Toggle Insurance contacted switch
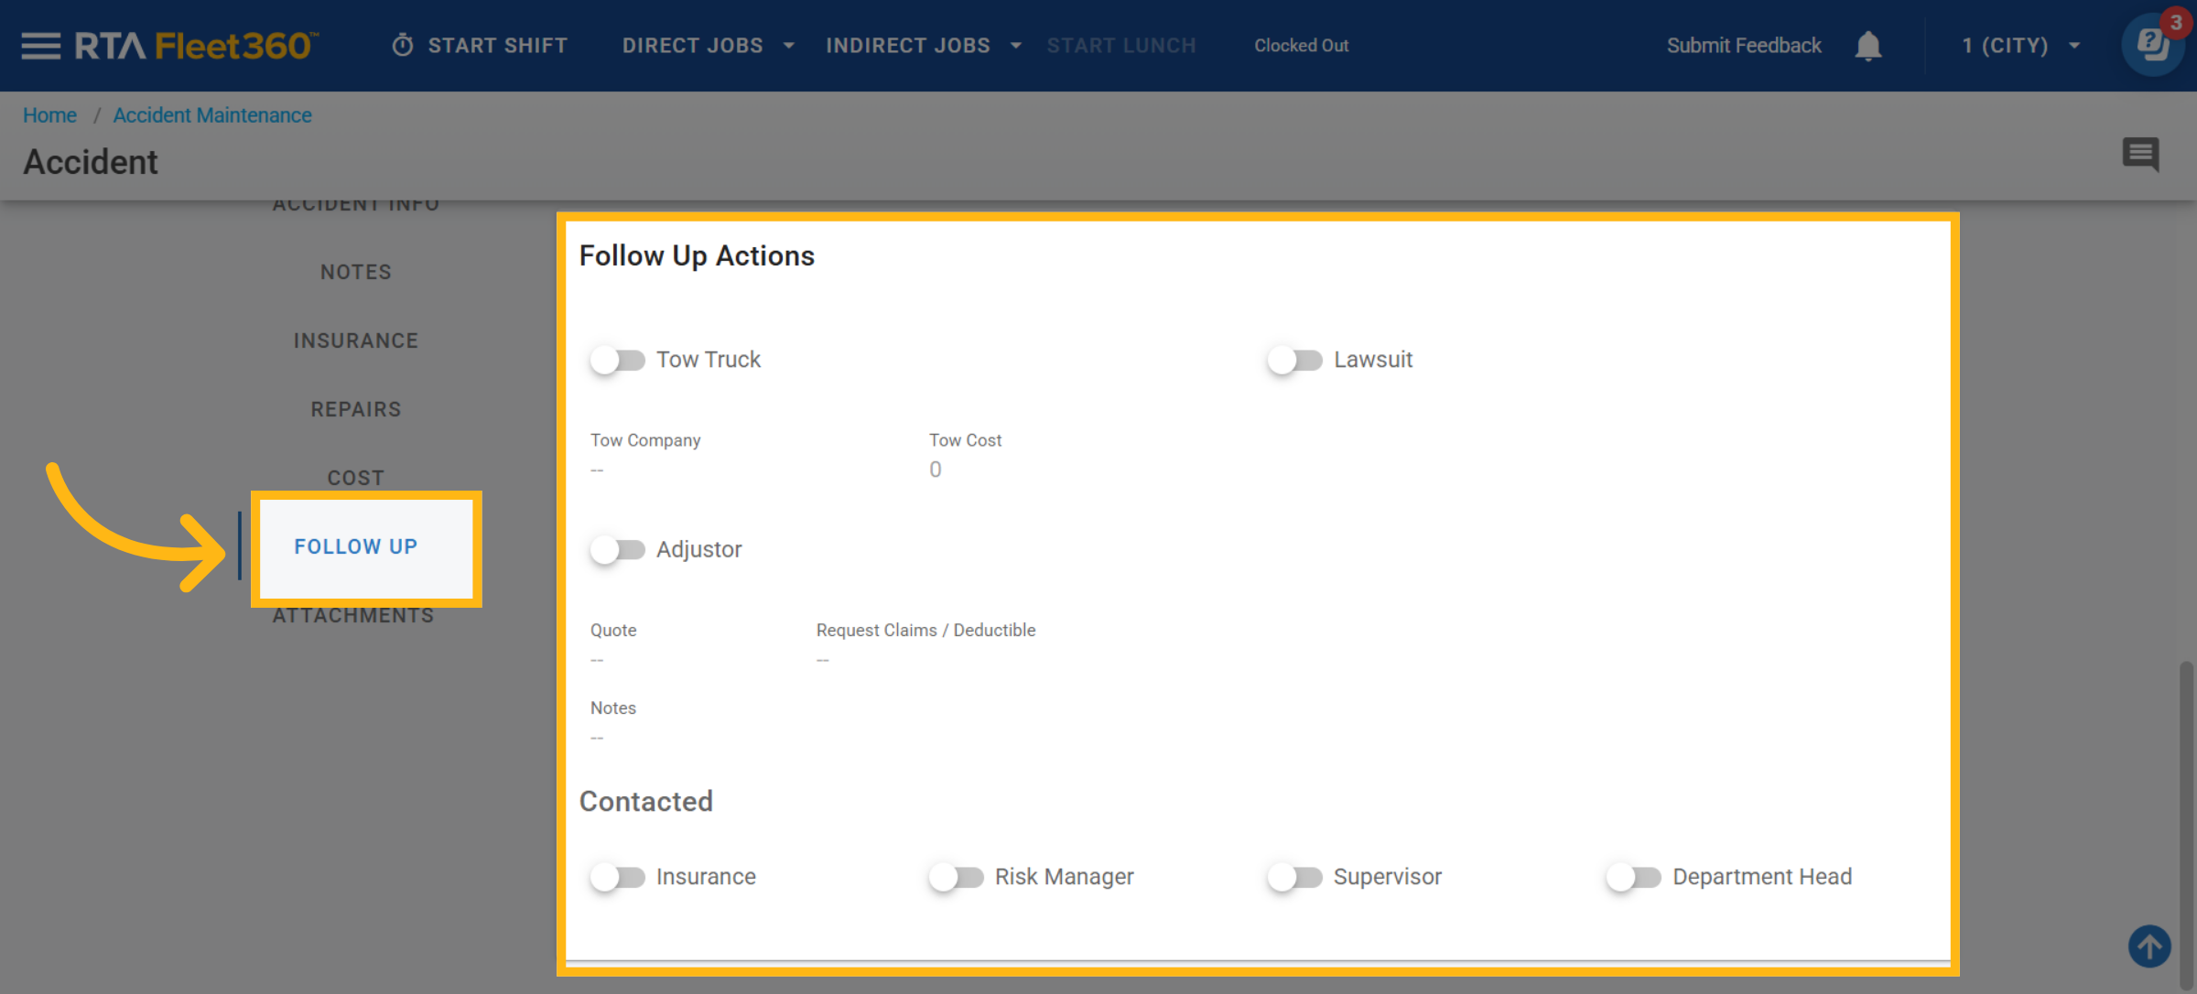The width and height of the screenshot is (2197, 994). coord(617,877)
